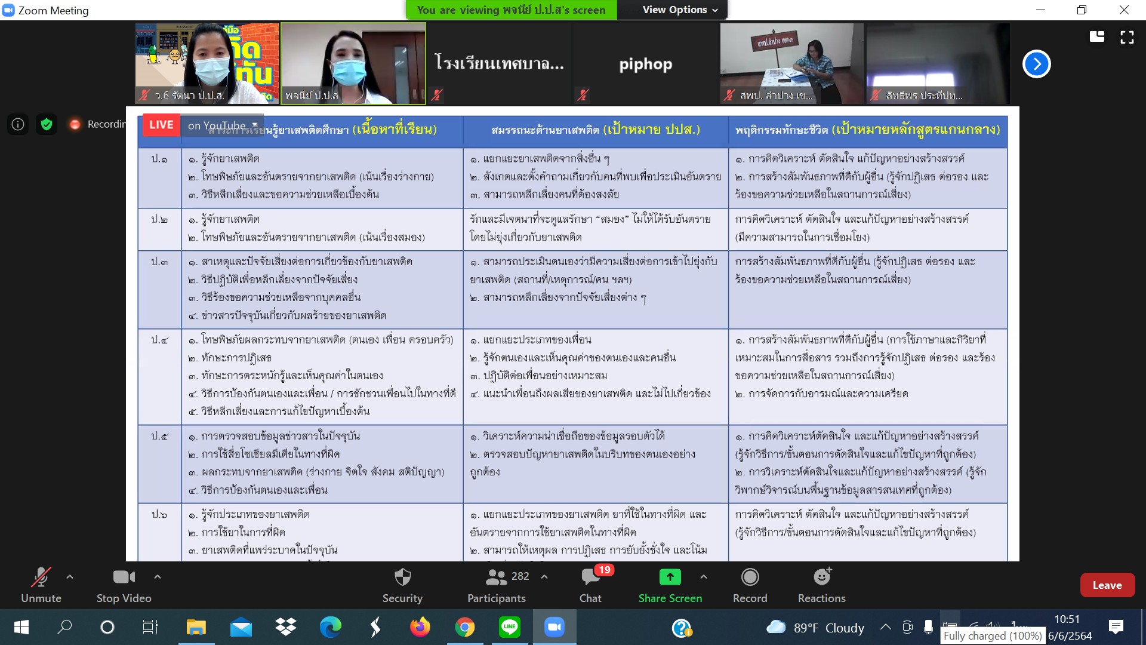This screenshot has height=645, width=1146.
Task: Show hidden system tray icons
Action: coord(886,627)
